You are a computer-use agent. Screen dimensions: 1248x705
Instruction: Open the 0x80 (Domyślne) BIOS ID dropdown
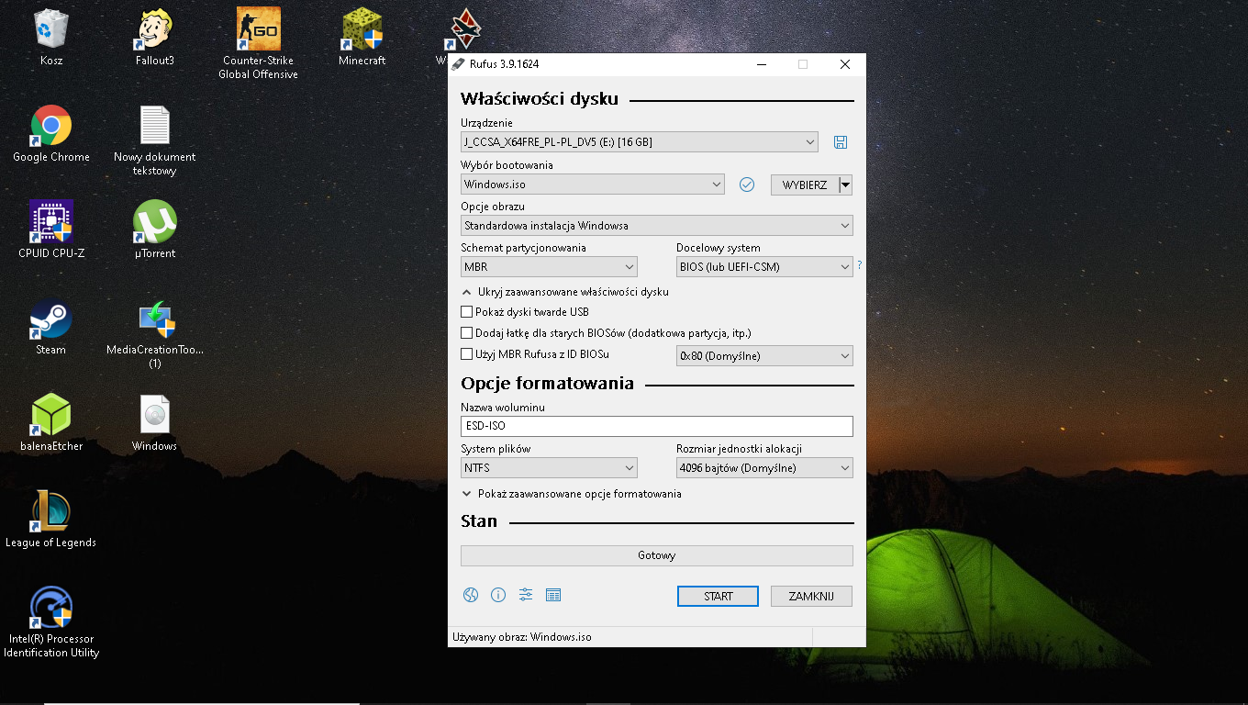pos(764,355)
